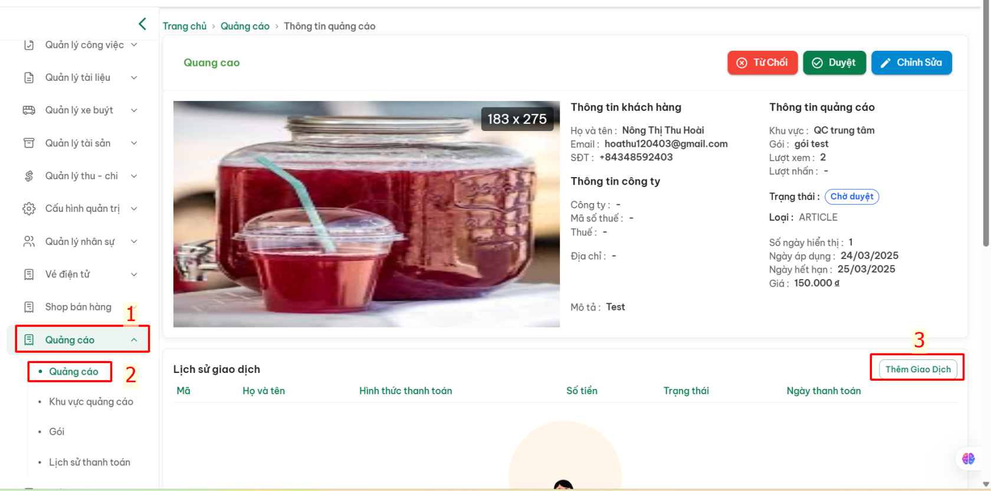Click the Cấu hình quản trị gear icon
Image resolution: width=991 pixels, height=491 pixels.
coord(29,209)
